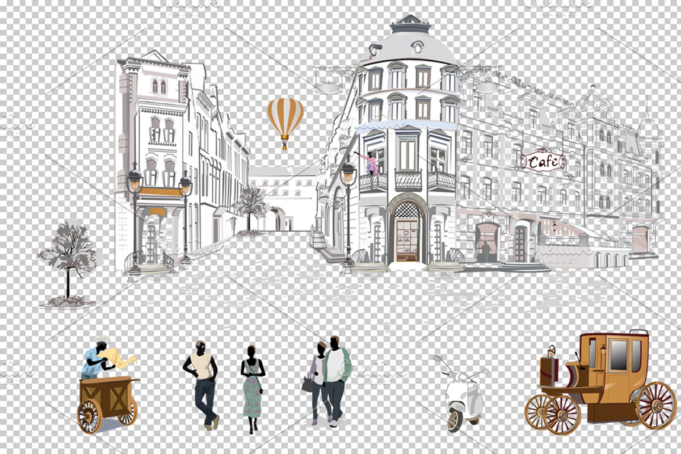This screenshot has height=454, width=681.
Task: Select the man in the yellow vest
Action: (x=202, y=385)
